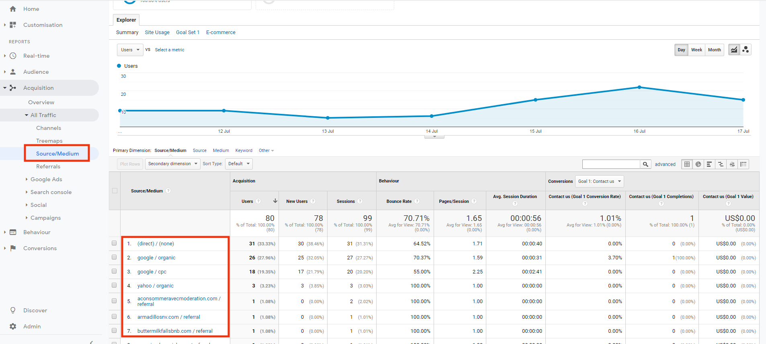The width and height of the screenshot is (766, 344).
Task: Click help icon next to New Users column
Action: (313, 201)
